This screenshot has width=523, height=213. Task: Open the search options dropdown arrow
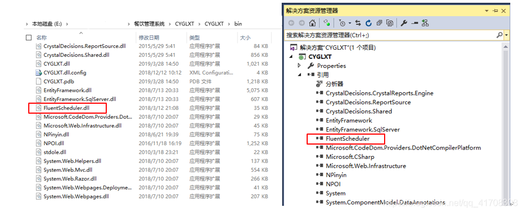tap(506, 35)
